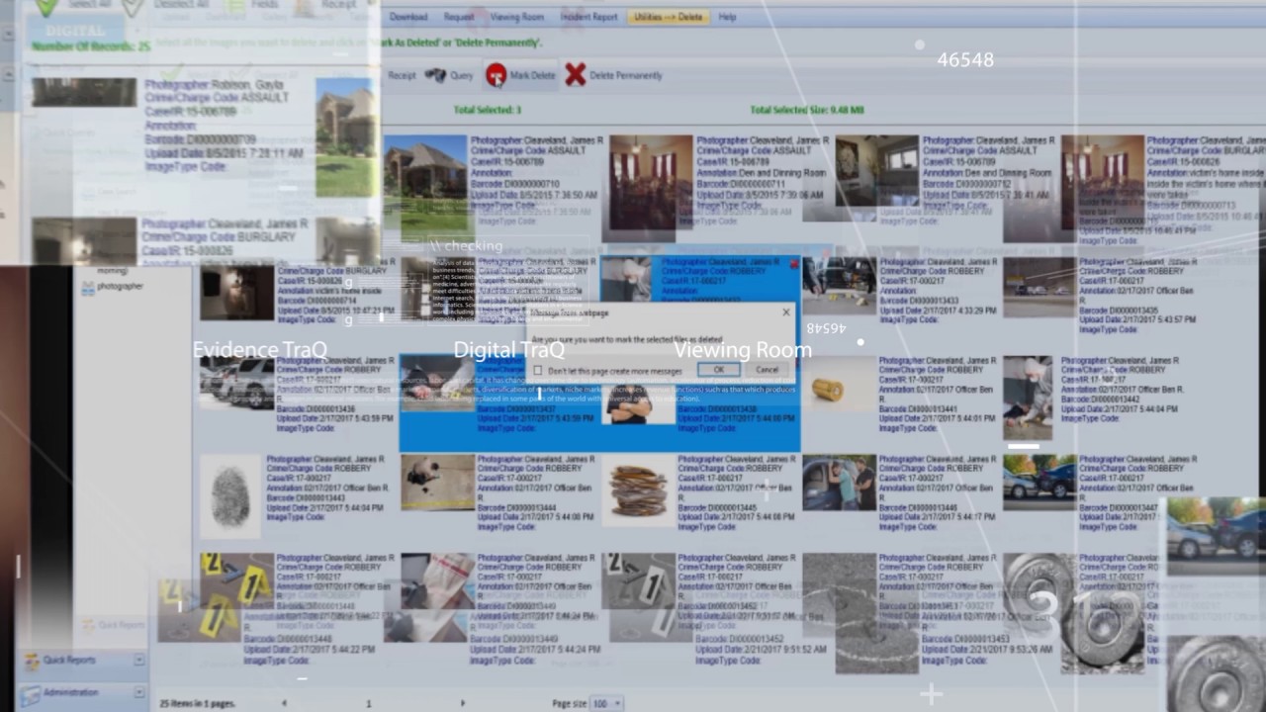1266x712 pixels.
Task: Open the Incident Report menu
Action: click(x=588, y=17)
